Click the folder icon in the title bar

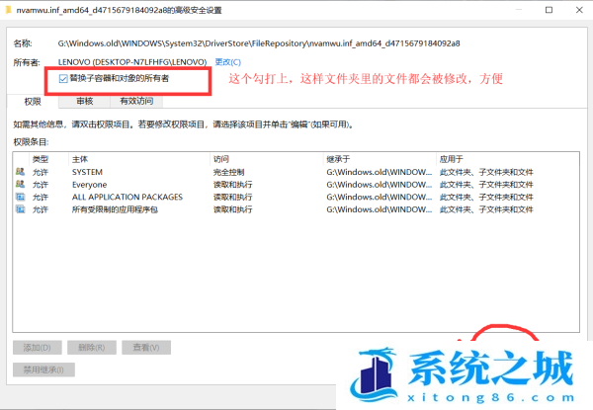[x=9, y=9]
